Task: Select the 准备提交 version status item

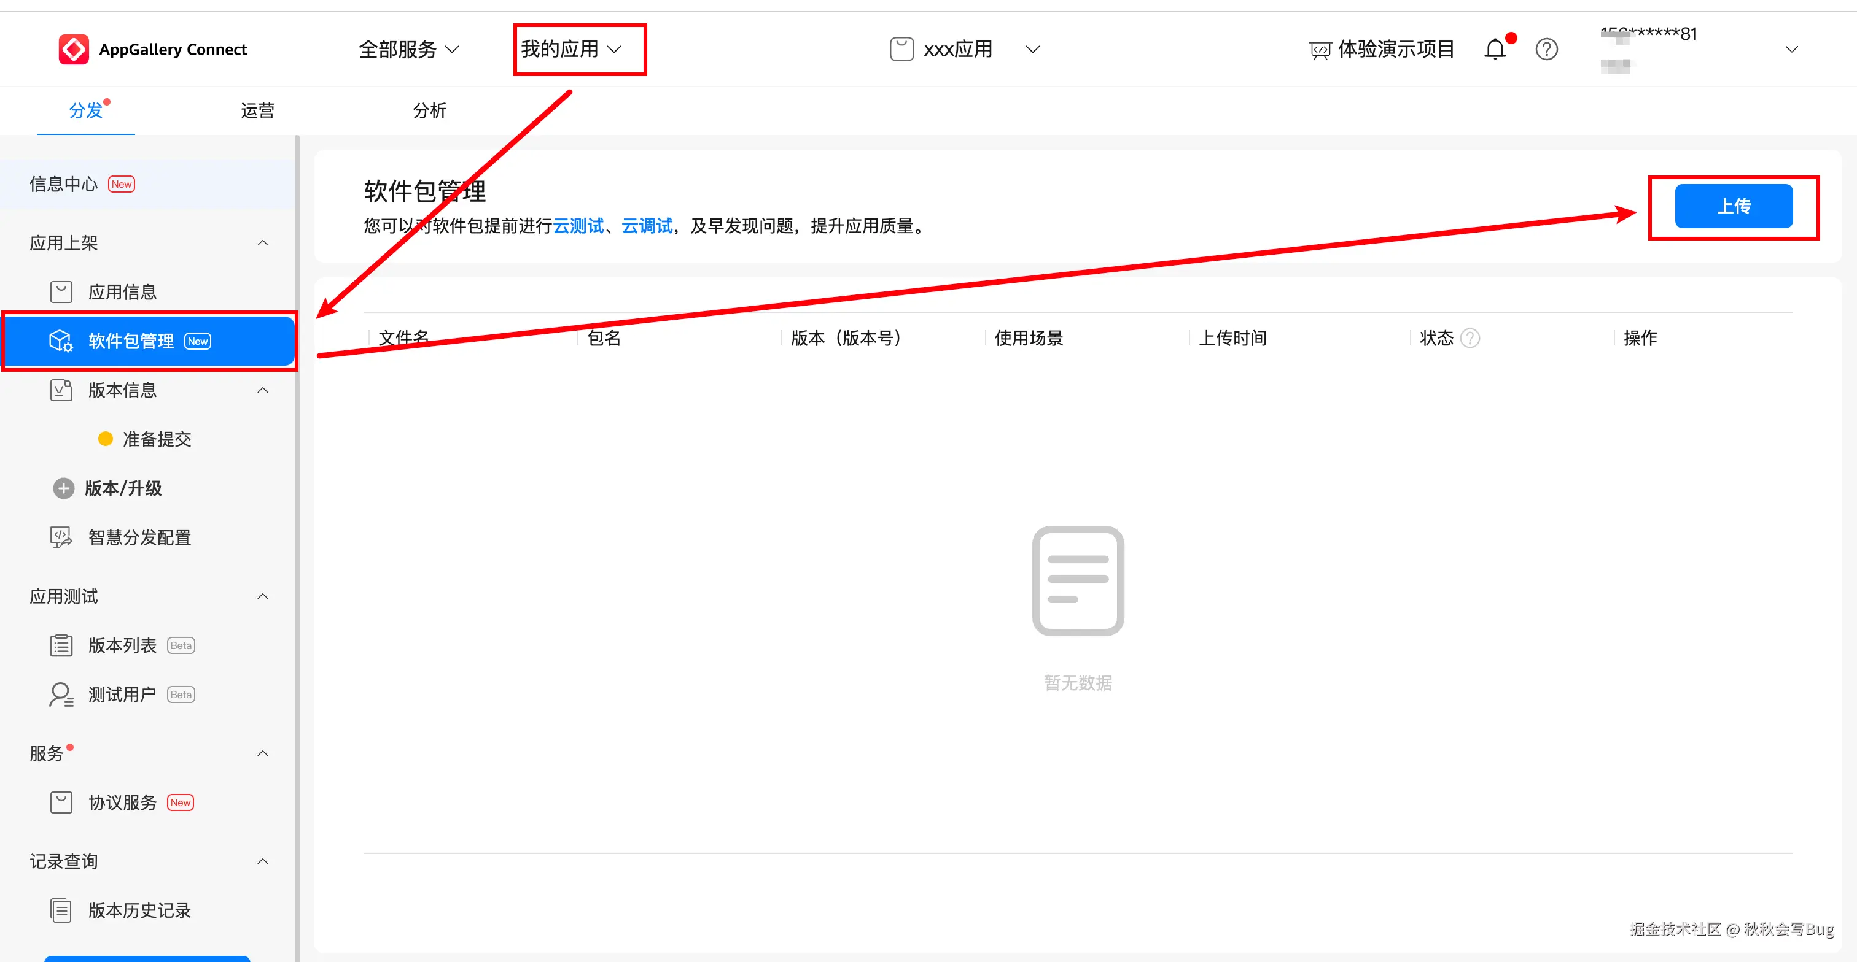Action: pos(157,439)
